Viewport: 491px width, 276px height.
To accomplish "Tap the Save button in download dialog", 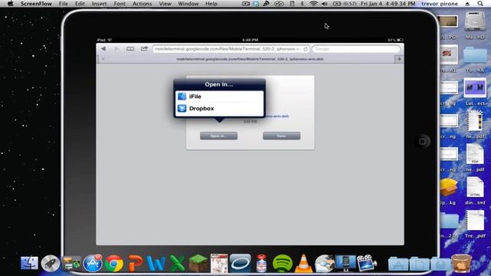I will click(x=282, y=136).
